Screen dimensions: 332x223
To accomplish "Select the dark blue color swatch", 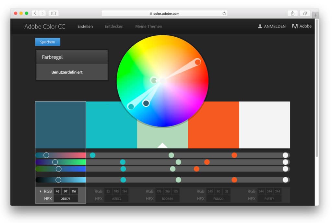I will pos(61,125).
